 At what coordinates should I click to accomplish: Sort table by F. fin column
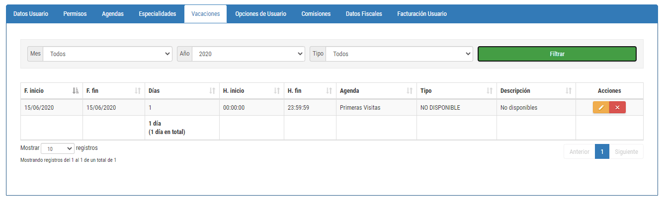[114, 91]
